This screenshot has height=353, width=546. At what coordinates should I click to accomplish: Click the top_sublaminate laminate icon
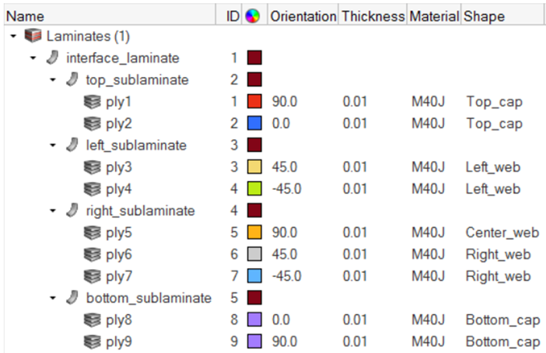pos(72,80)
